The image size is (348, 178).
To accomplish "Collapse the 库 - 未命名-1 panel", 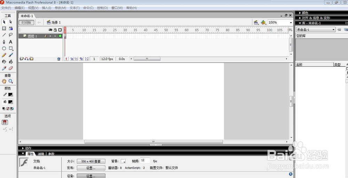I will pos(300,23).
